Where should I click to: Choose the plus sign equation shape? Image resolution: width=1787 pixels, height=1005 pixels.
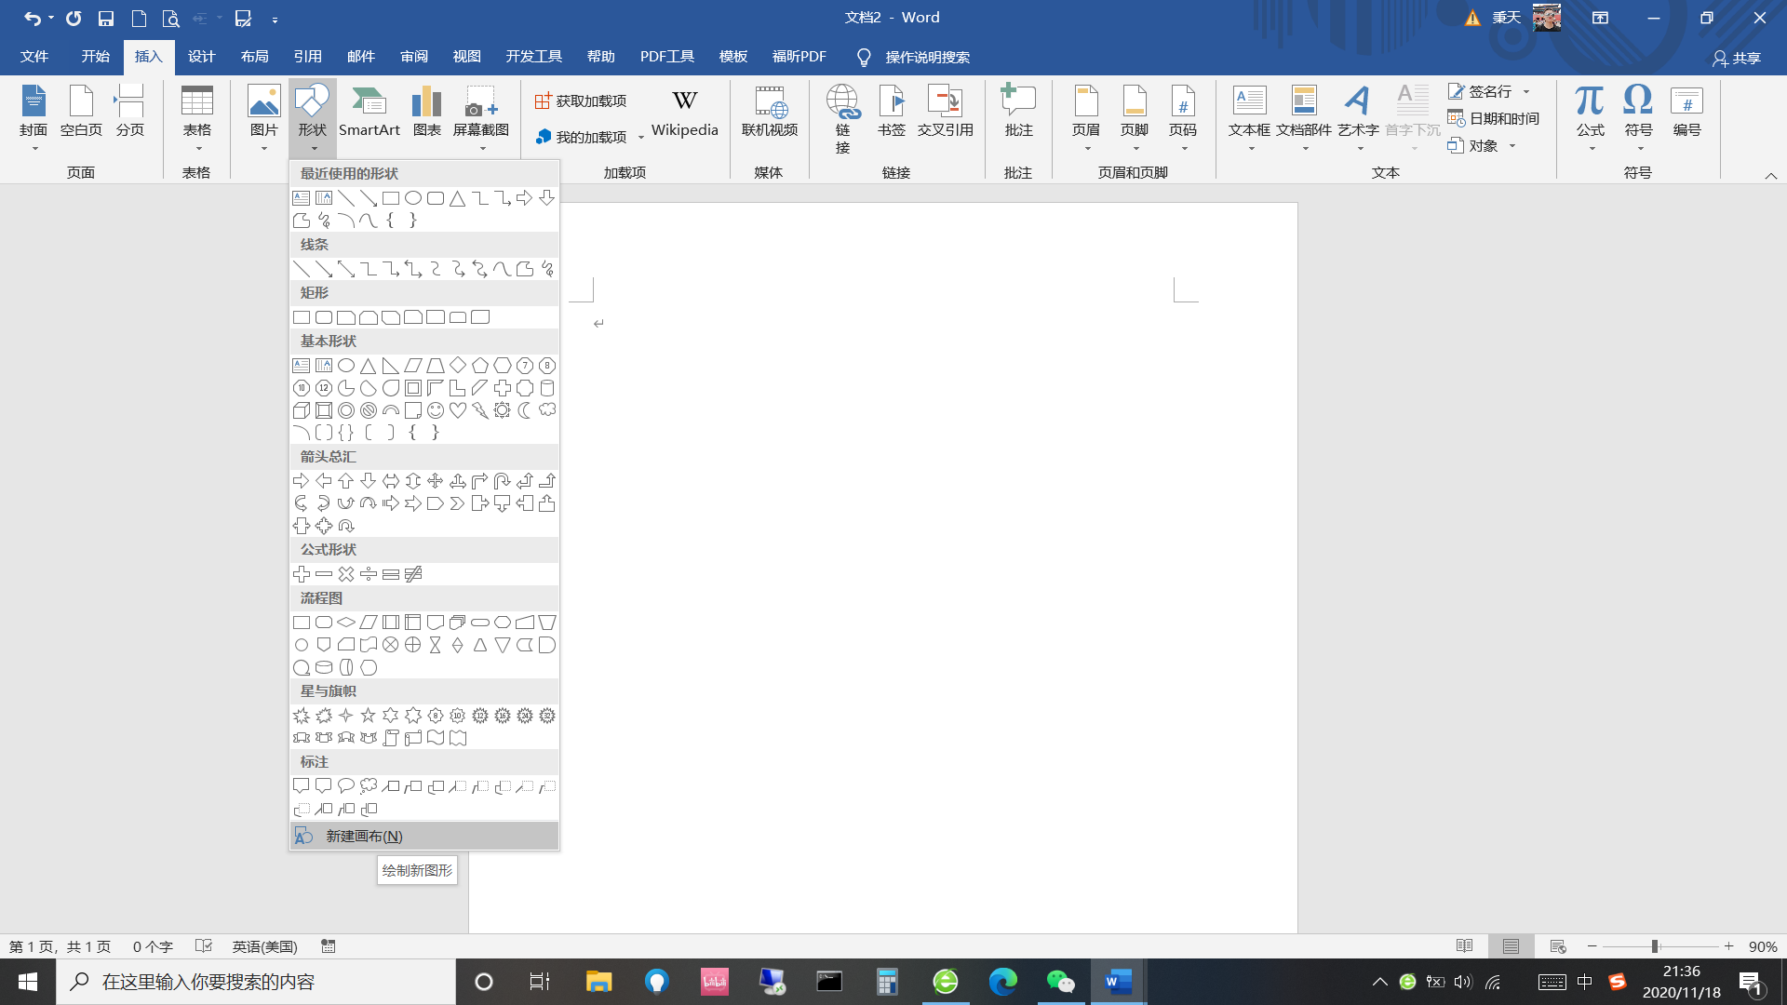(302, 574)
